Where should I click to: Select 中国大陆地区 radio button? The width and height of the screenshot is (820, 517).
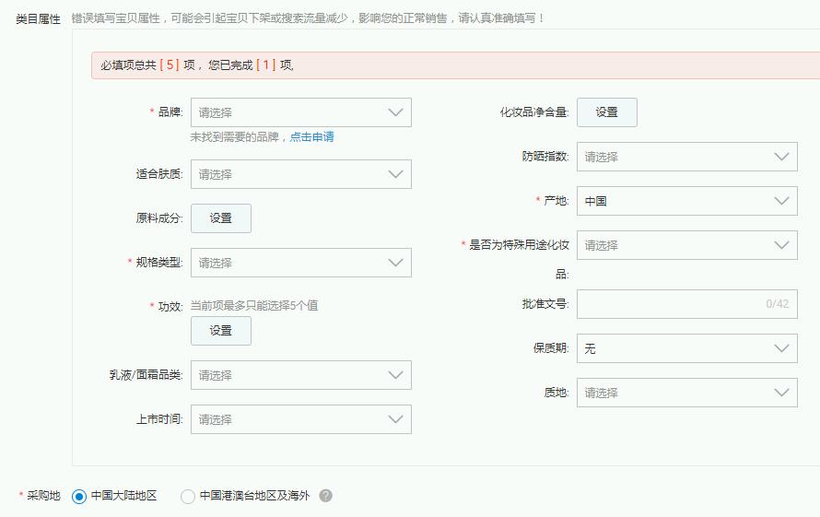point(79,496)
